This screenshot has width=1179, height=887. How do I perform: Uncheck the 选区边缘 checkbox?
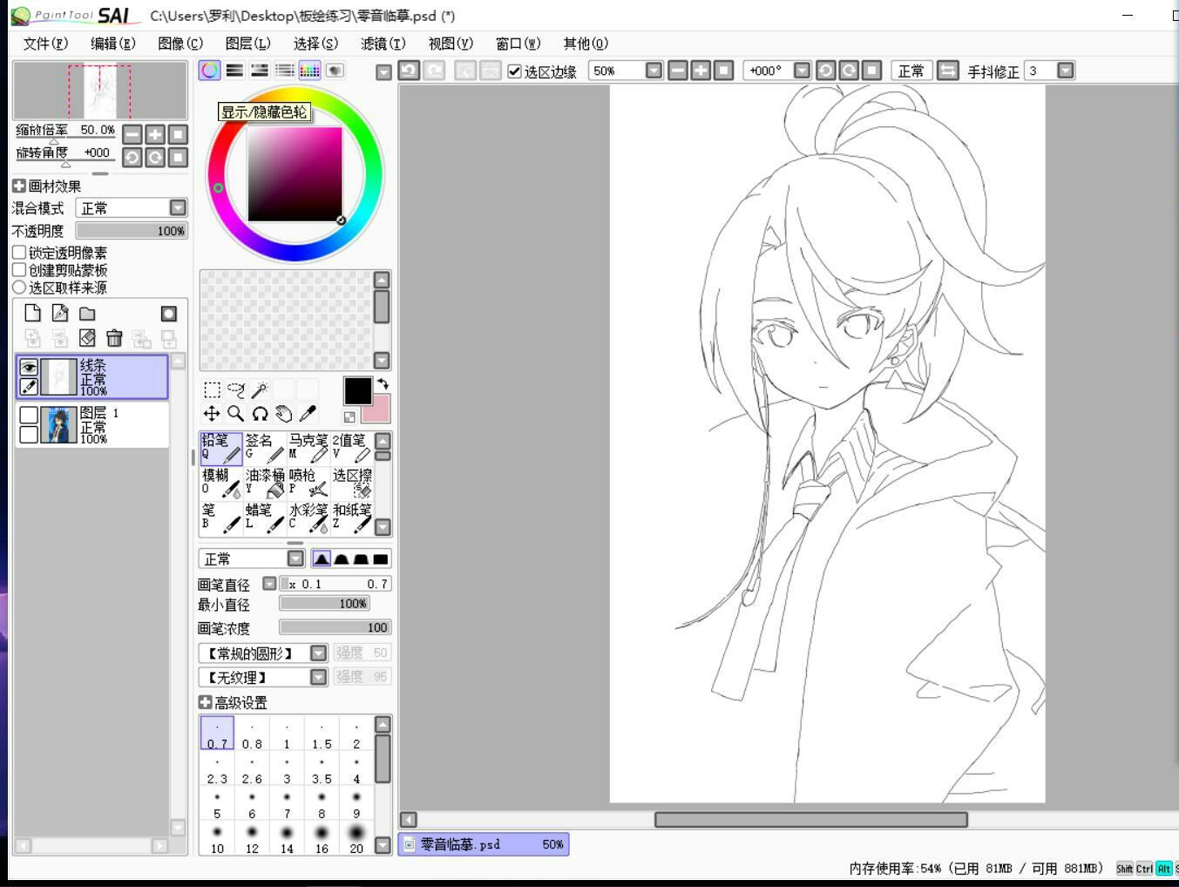tap(515, 71)
